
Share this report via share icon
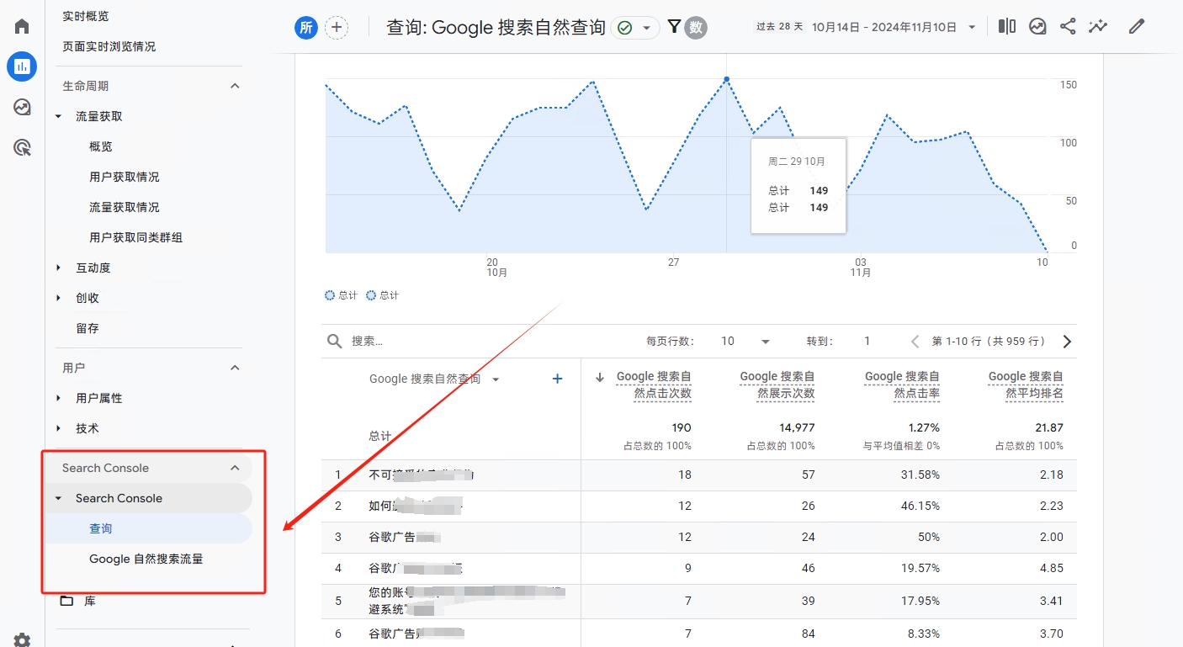[x=1068, y=26]
